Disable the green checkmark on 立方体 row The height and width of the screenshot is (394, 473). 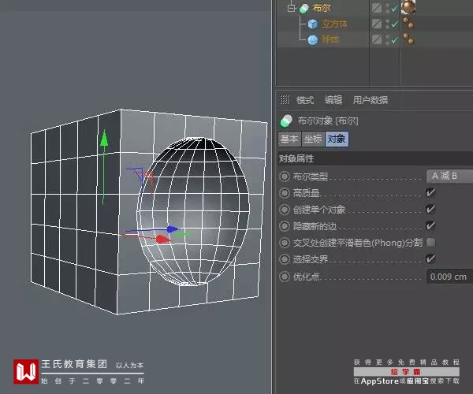(394, 24)
